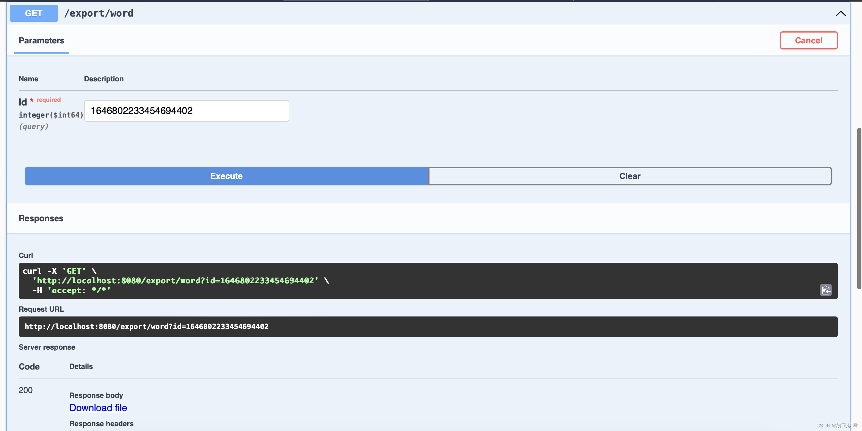
Task: Click the Name column header
Action: coord(28,79)
